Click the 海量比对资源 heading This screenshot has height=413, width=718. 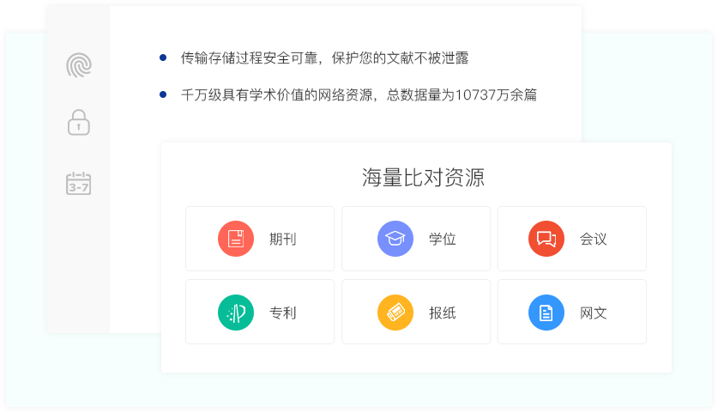pos(423,178)
